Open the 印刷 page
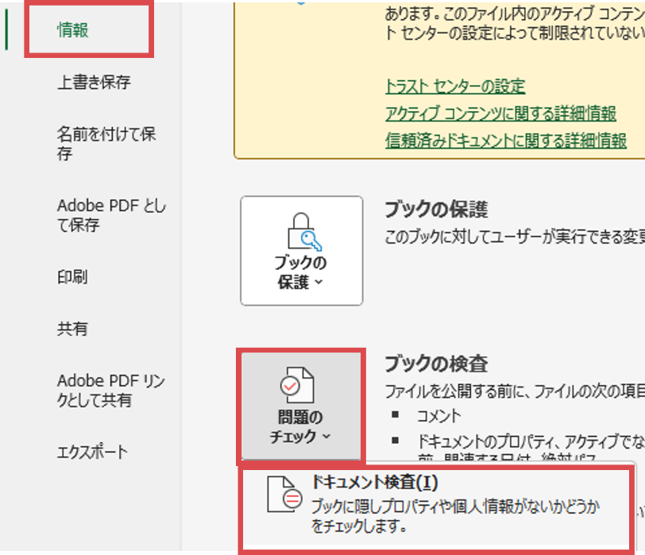Viewport: 645px width, 555px height. click(72, 276)
